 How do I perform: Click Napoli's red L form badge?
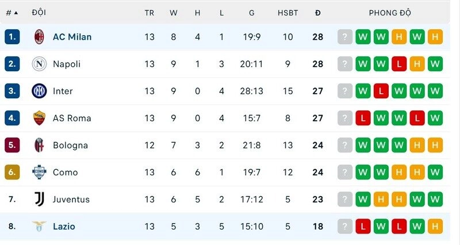click(399, 64)
